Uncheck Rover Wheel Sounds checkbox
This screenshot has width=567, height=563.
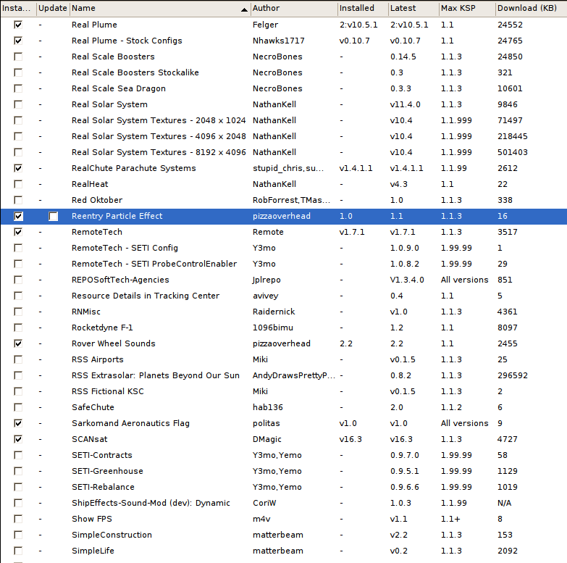tap(17, 343)
